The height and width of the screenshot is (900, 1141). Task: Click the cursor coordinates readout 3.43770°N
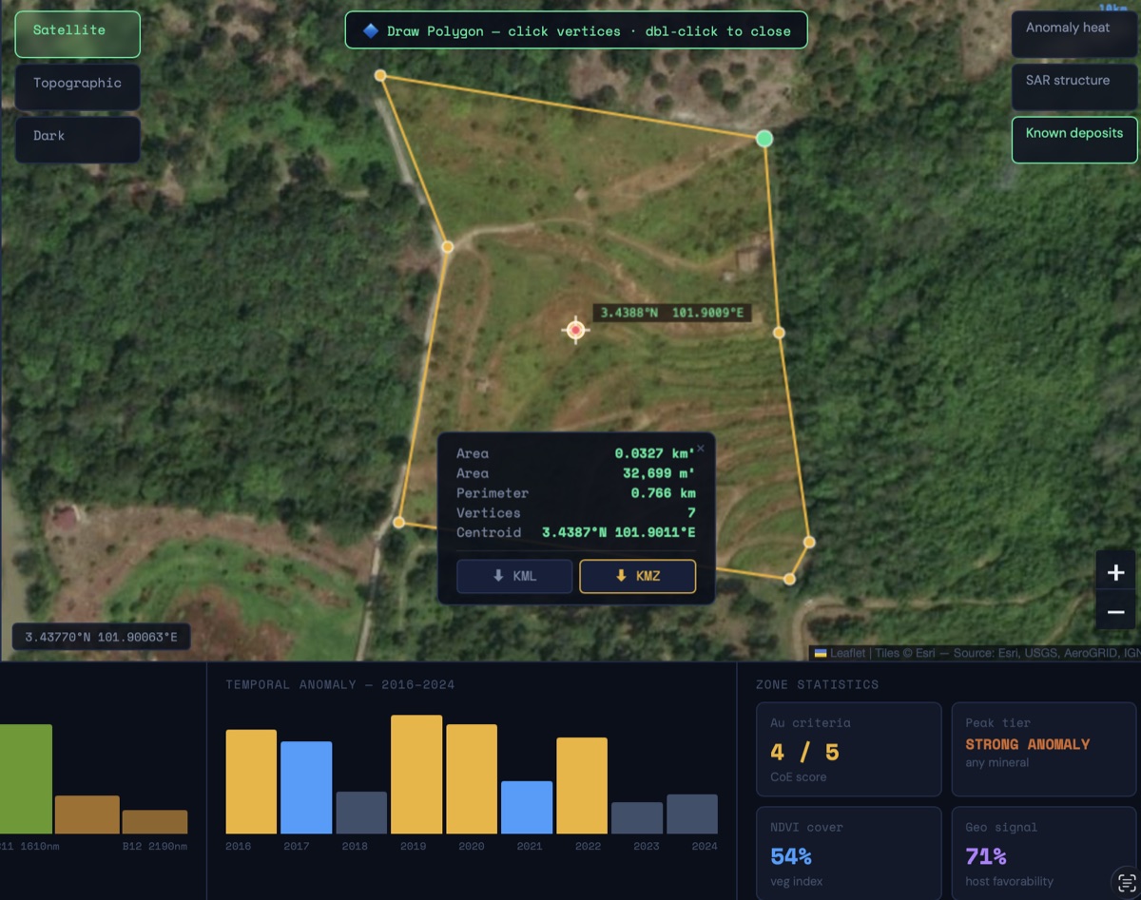(102, 637)
